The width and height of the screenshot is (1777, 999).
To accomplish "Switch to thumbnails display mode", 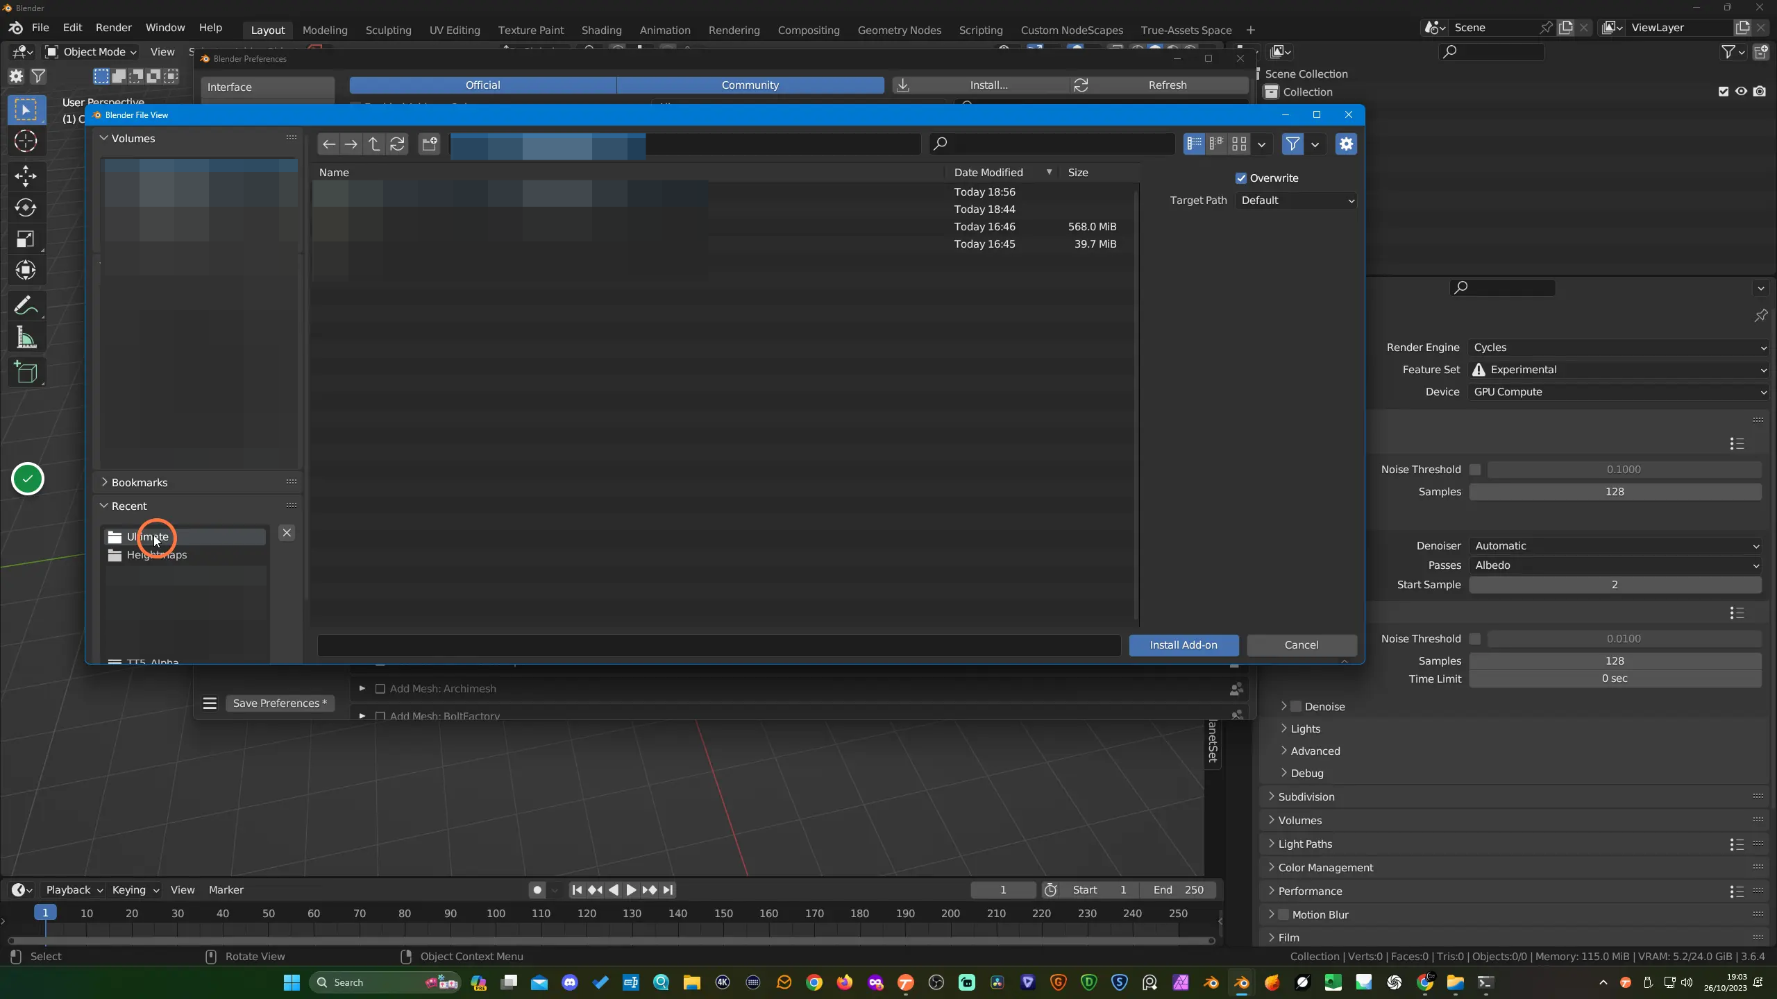I will [x=1239, y=144].
